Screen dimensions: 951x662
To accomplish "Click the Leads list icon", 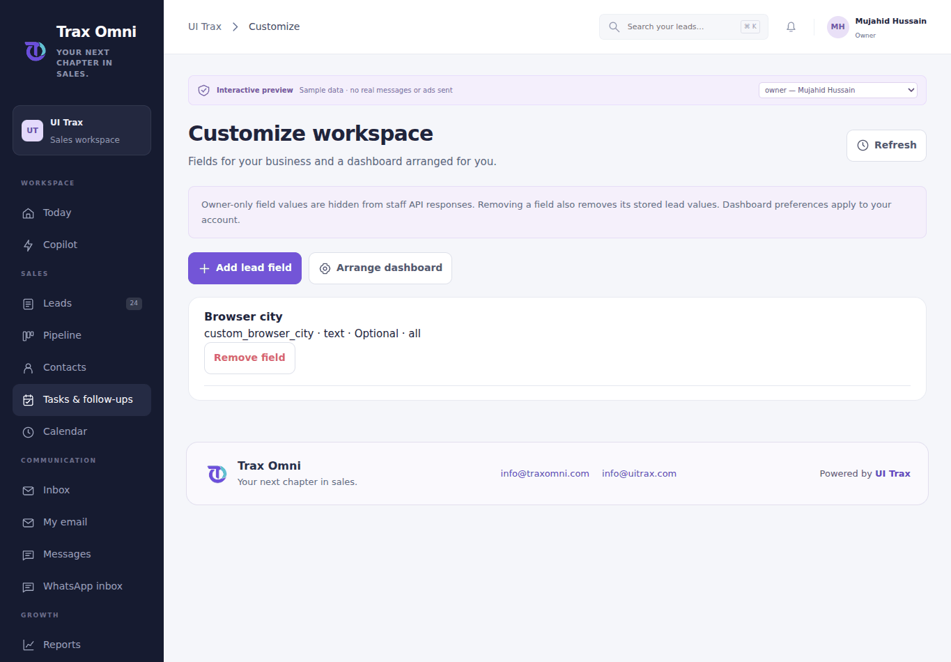I will (28, 304).
